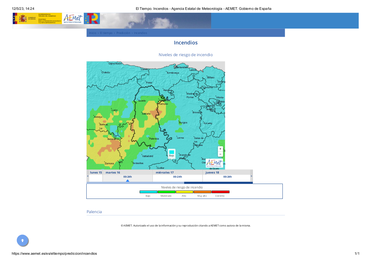Open El tiempo breadcrumb link

coord(106,33)
